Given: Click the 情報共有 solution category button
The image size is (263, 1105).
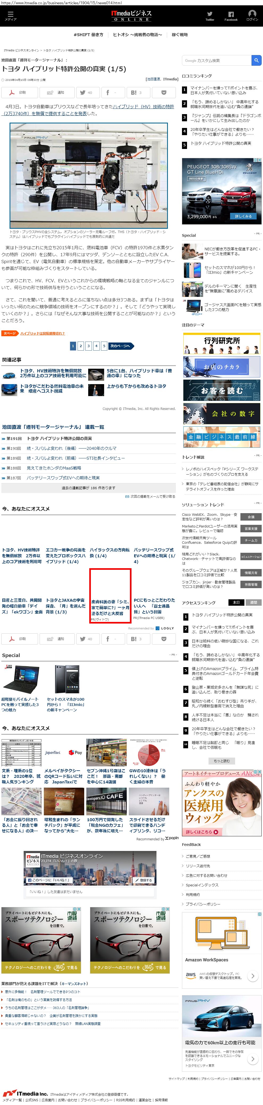Looking at the screenshot, I should pos(251,573).
